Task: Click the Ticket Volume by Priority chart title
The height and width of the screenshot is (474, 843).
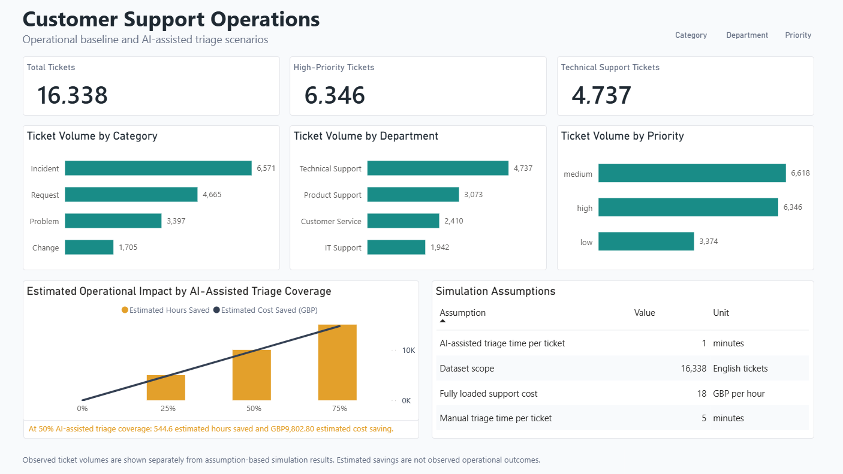Action: click(622, 136)
